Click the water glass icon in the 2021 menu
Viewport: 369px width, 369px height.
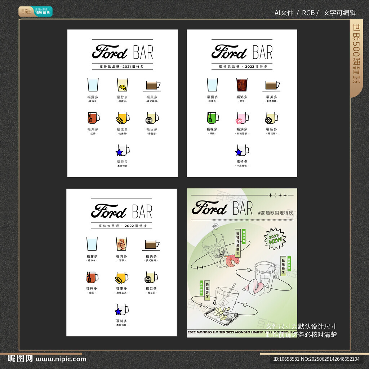tap(93, 85)
